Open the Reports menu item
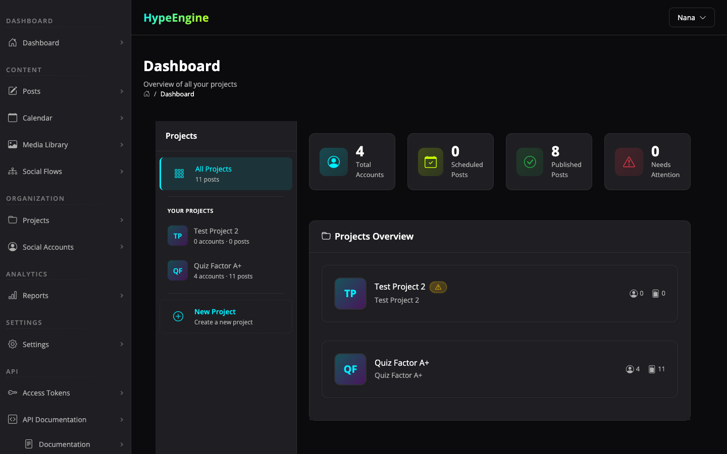Viewport: 727px width, 454px height. coord(66,295)
